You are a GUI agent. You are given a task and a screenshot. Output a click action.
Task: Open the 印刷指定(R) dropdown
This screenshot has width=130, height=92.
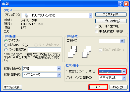59,75
